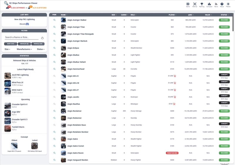Open the Items page icon
The width and height of the screenshot is (235, 165).
[188, 4]
